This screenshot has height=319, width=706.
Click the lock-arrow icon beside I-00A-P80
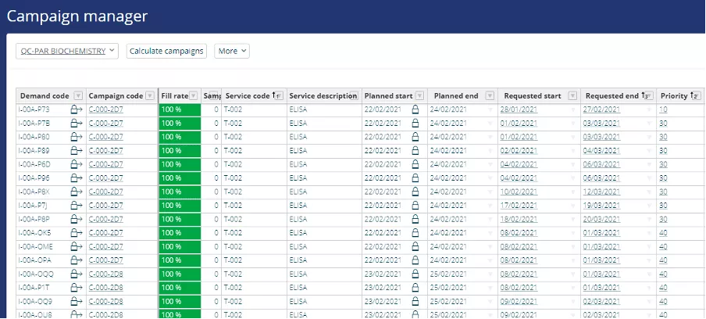tap(77, 137)
